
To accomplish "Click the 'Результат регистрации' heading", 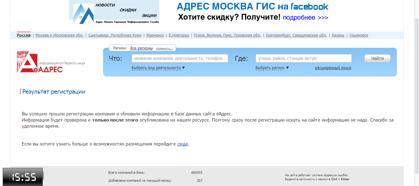I will 54,92.
